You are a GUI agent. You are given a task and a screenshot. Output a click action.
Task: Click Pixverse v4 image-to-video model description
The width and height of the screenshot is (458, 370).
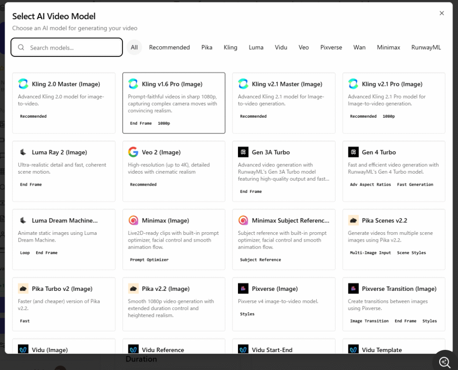point(278,301)
